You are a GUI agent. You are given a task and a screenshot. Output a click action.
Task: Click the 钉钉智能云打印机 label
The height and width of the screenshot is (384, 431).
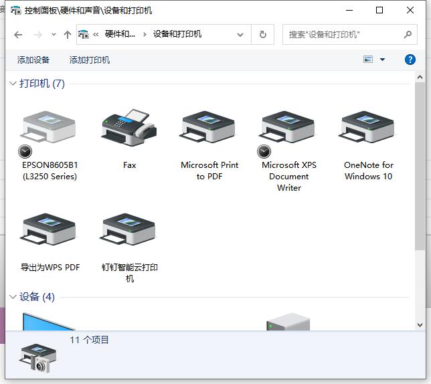pos(129,273)
